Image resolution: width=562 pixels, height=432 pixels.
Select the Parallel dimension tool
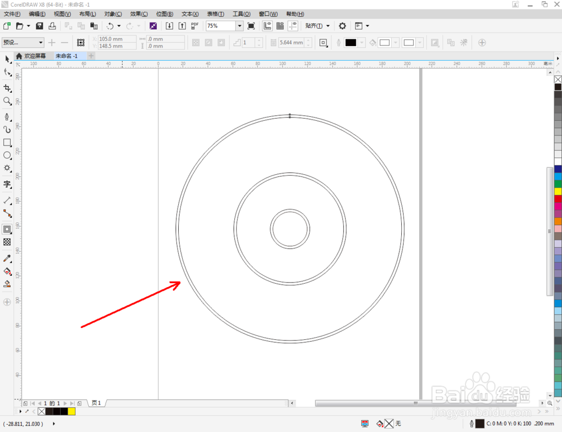7,201
